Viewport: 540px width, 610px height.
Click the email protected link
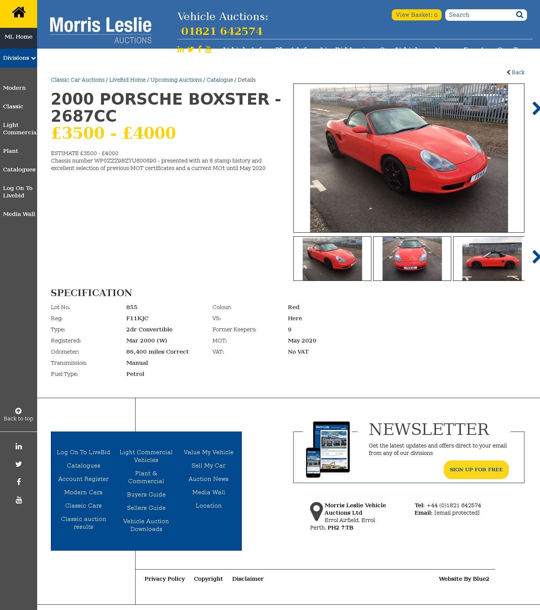[x=457, y=513]
